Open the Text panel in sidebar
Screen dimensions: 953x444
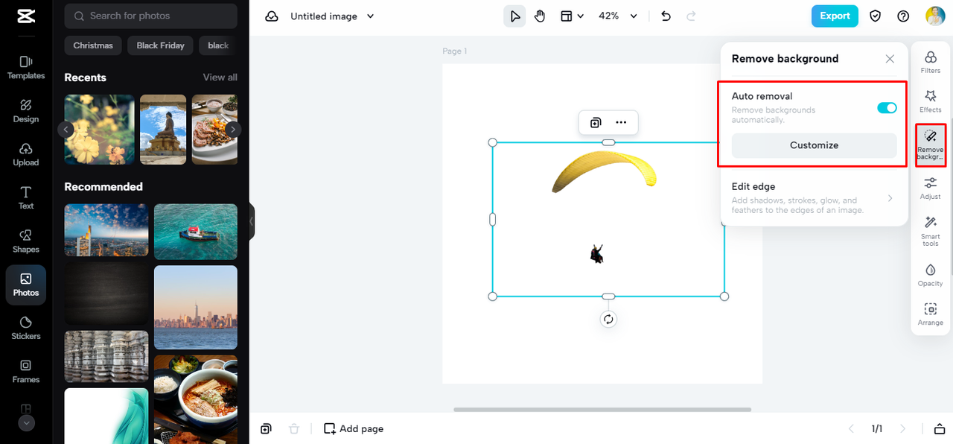pos(26,197)
